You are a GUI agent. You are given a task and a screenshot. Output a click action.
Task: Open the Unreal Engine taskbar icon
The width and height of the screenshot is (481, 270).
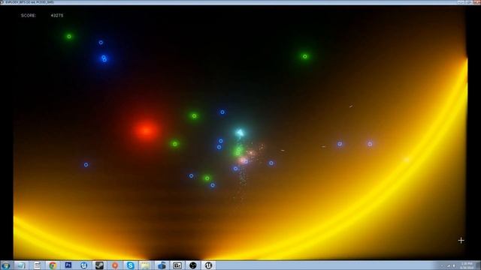click(208, 265)
